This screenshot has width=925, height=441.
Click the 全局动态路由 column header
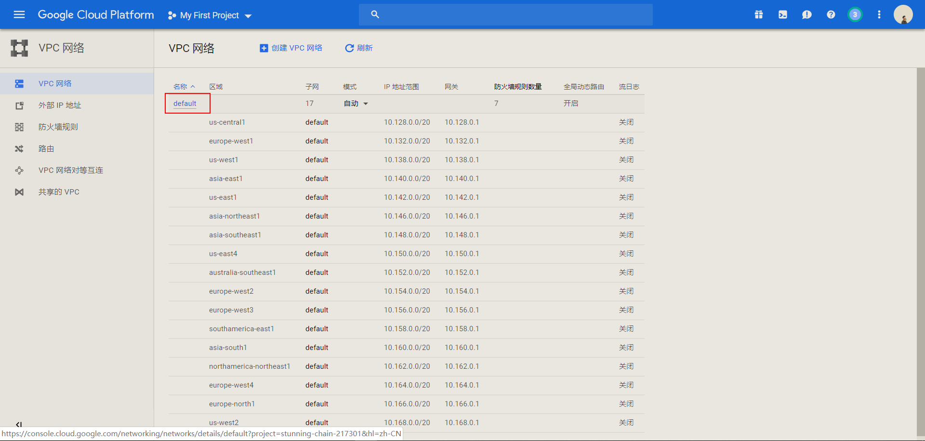click(584, 87)
